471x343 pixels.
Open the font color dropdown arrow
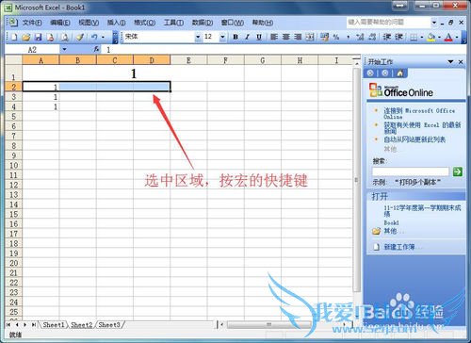coord(457,37)
